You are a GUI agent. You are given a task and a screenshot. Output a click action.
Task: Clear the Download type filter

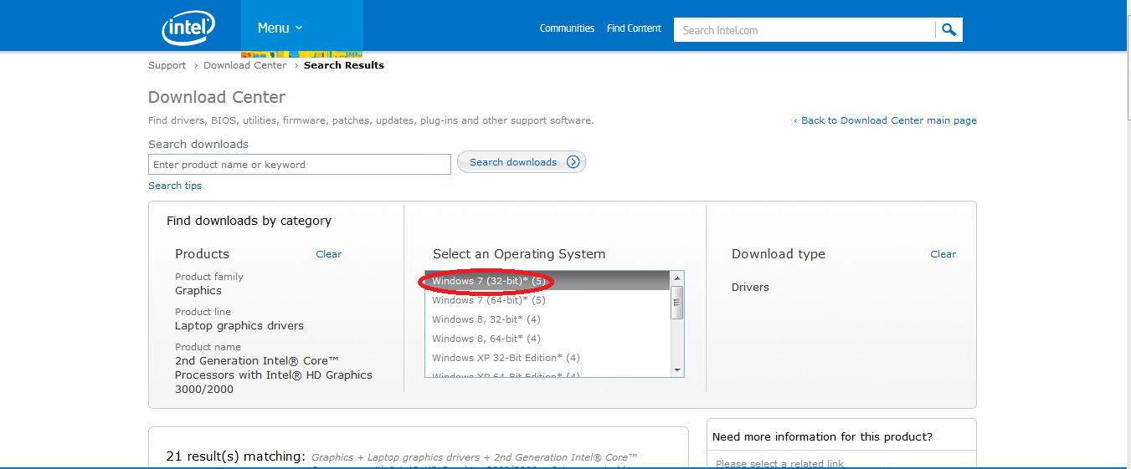(x=943, y=254)
